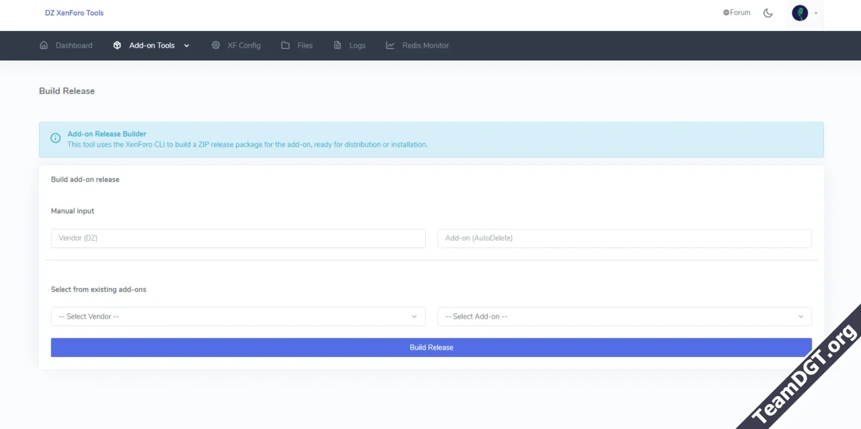This screenshot has height=429, width=861.
Task: Open the Select Vendor dropdown
Action: pos(238,317)
